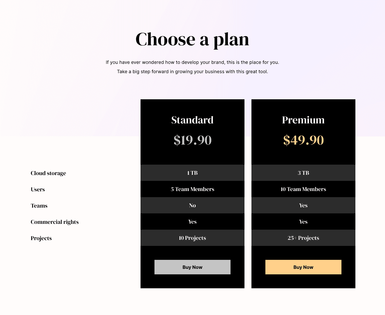This screenshot has width=385, height=315.
Task: Select the Standard plan heading
Action: (x=192, y=120)
